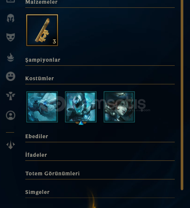Select the armored blue knight skin shard

pyautogui.click(x=81, y=107)
